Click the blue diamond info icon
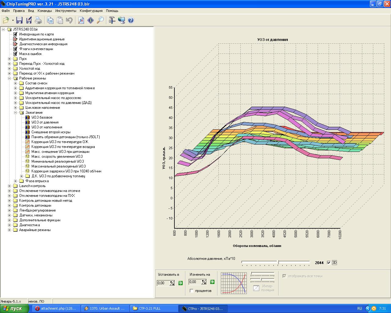Image resolution: width=391 pixels, height=313 pixels. [x=91, y=20]
